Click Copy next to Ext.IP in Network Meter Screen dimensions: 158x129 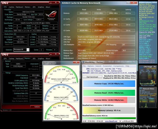pyautogui.click(x=155, y=94)
